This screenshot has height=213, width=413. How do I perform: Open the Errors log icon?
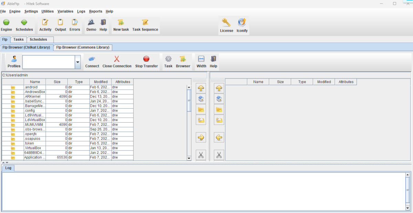point(74,23)
